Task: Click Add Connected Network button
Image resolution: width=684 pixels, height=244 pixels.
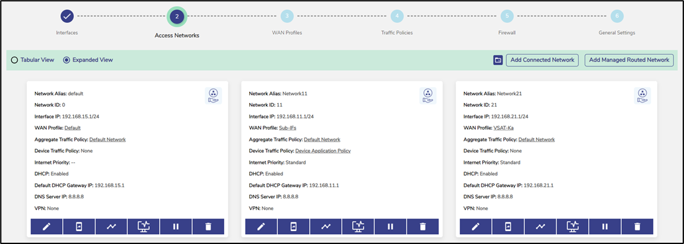Action: [542, 60]
